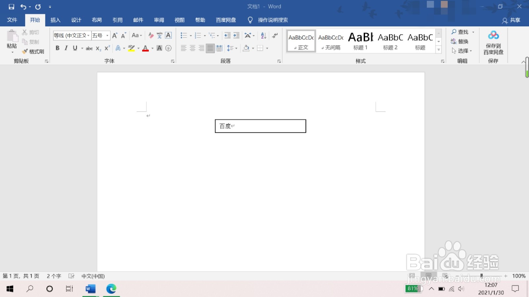Open the 文件 tab
Image resolution: width=529 pixels, height=297 pixels.
12,20
